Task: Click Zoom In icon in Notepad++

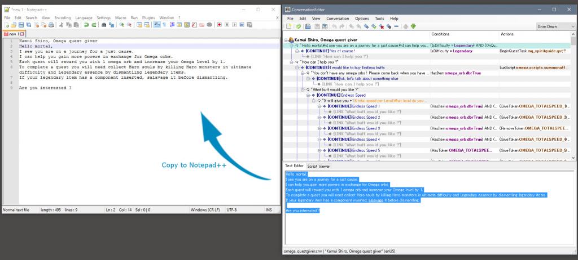Action: pos(121,25)
